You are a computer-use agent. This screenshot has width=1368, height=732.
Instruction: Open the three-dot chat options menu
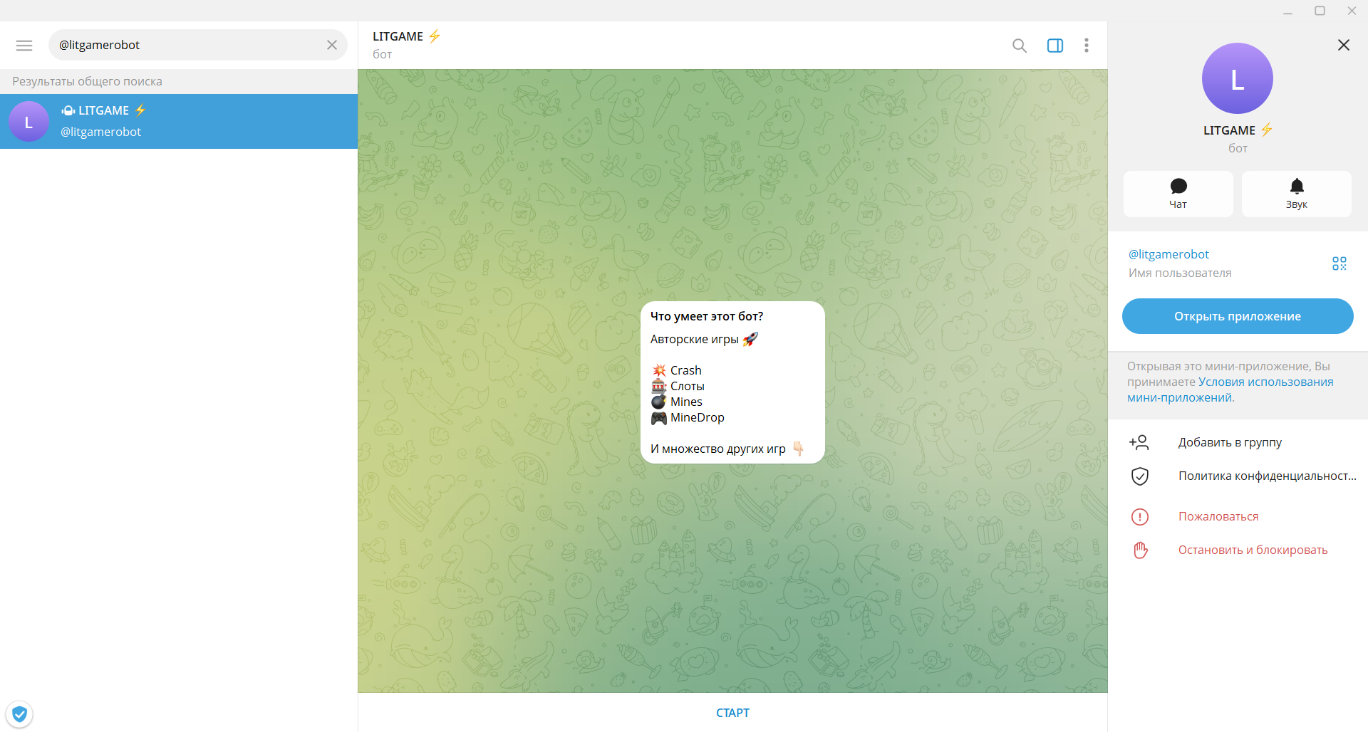point(1087,46)
